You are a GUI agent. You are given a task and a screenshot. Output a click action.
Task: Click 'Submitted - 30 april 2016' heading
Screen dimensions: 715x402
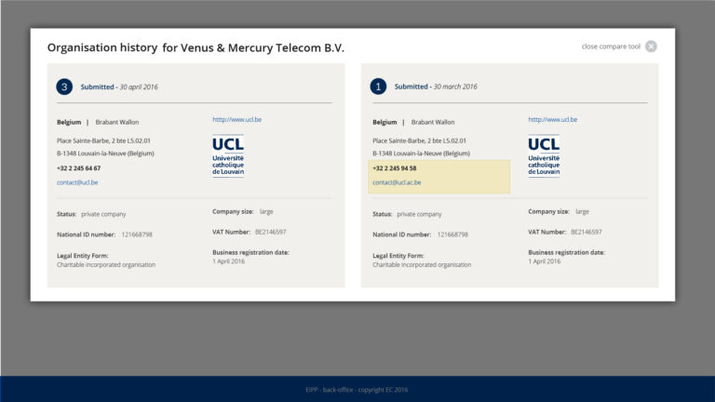point(119,87)
